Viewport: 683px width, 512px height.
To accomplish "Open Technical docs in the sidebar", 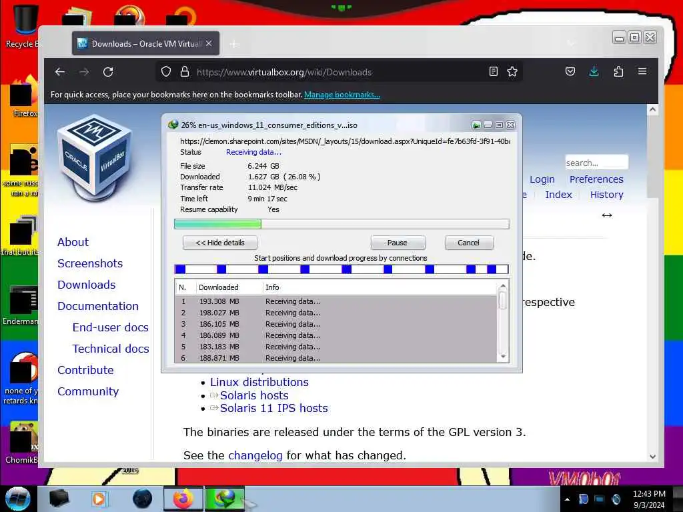I will pos(111,349).
